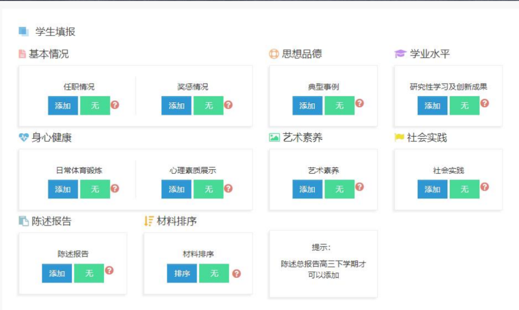Choose 无 for 日常体育锻炼

tap(95, 189)
